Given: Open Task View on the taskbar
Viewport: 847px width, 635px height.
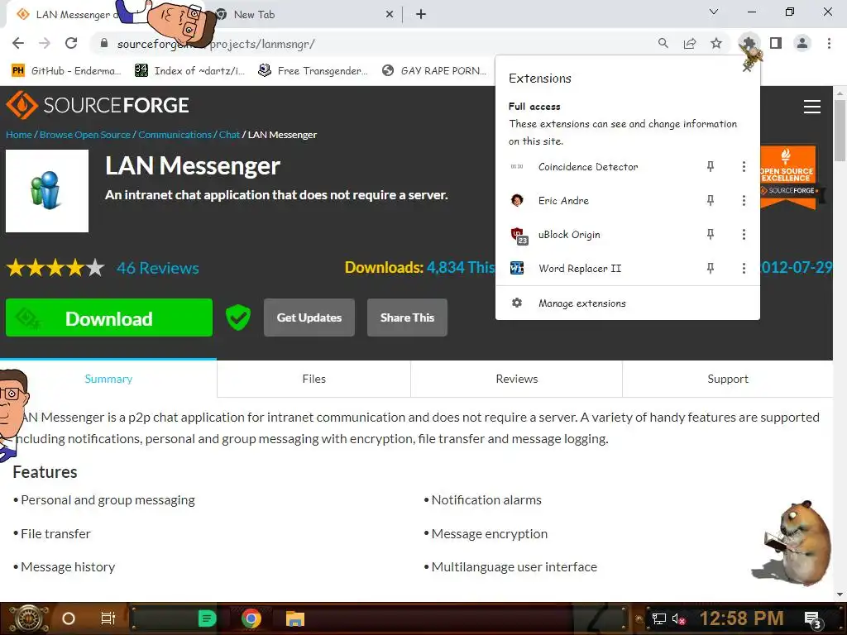Looking at the screenshot, I should (108, 618).
